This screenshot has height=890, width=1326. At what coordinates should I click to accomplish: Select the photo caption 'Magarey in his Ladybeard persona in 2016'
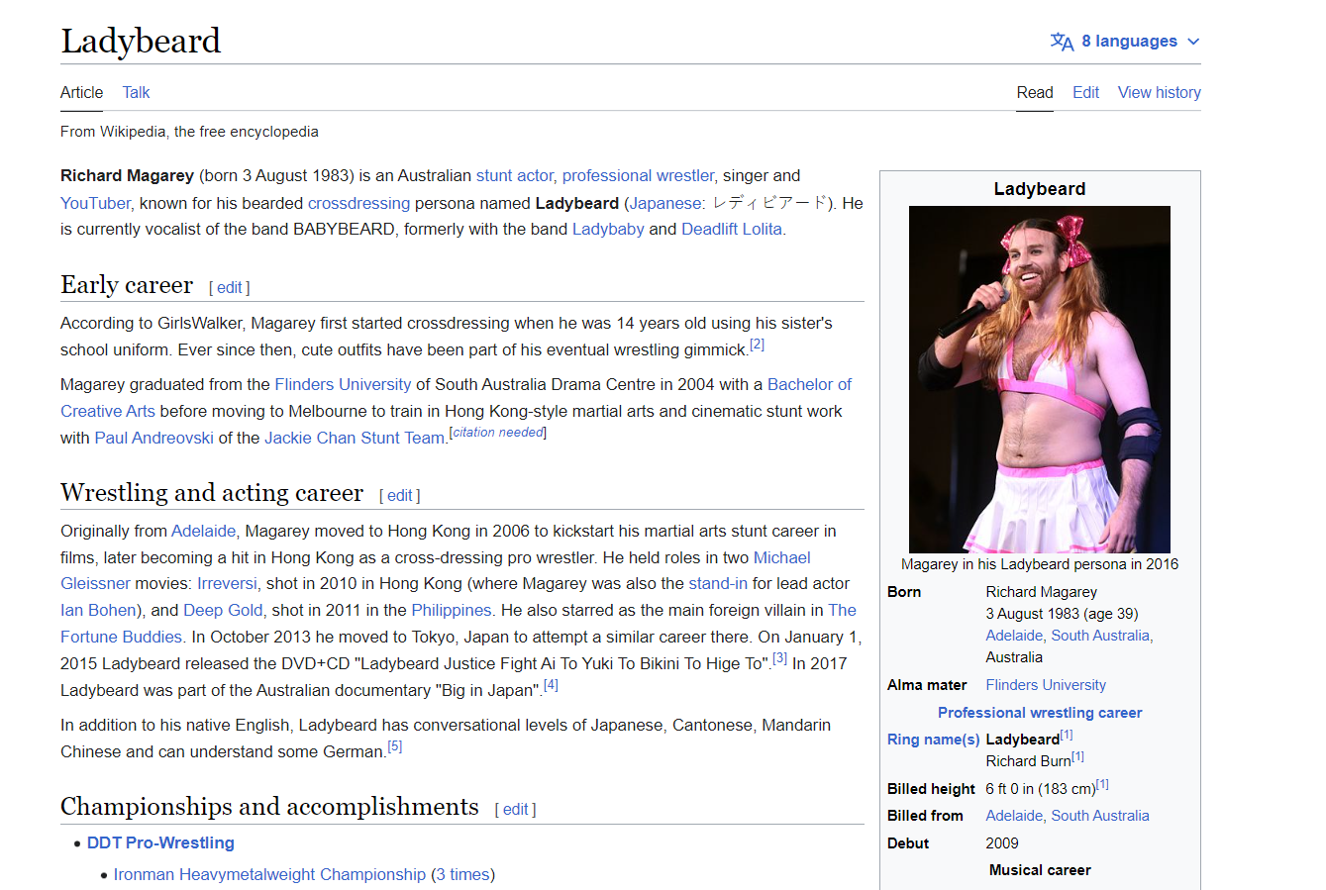[x=1040, y=564]
